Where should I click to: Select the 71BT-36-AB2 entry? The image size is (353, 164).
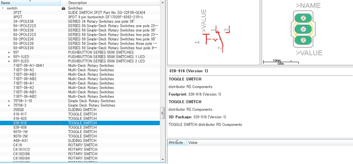(x=80, y=96)
